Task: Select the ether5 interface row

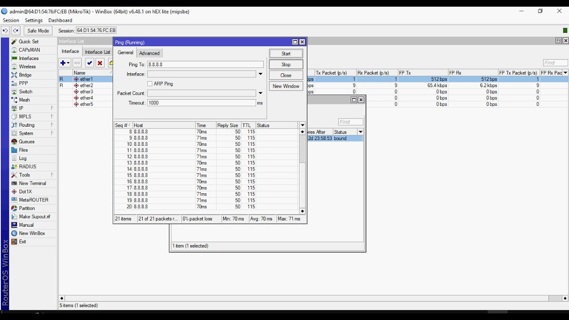Action: tap(86, 104)
